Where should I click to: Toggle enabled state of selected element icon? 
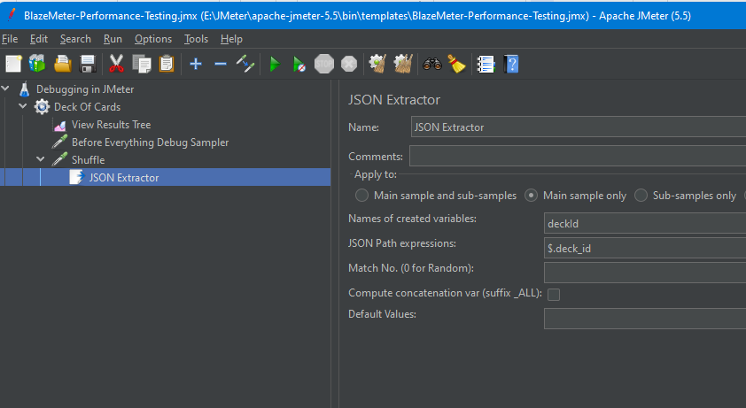click(245, 64)
